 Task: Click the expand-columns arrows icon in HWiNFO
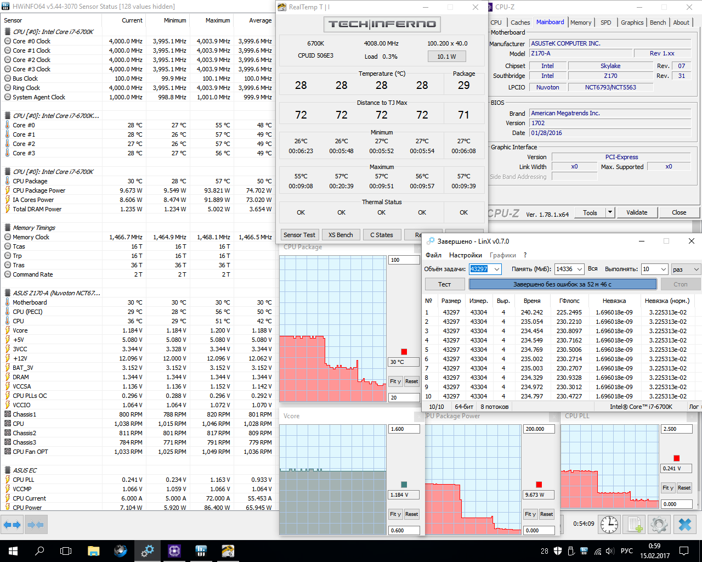pyautogui.click(x=12, y=525)
